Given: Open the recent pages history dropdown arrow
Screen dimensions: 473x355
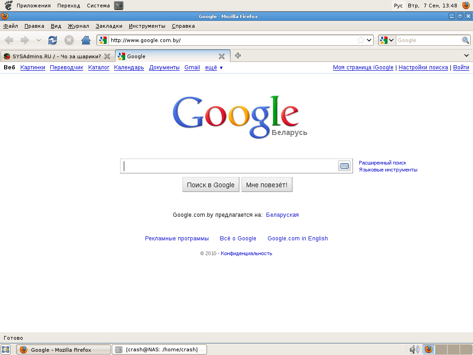Looking at the screenshot, I should 39,40.
